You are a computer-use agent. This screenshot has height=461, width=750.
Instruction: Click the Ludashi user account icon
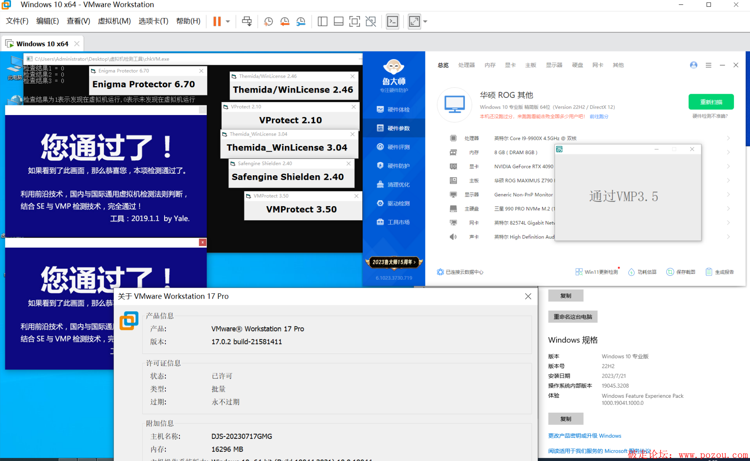[694, 65]
